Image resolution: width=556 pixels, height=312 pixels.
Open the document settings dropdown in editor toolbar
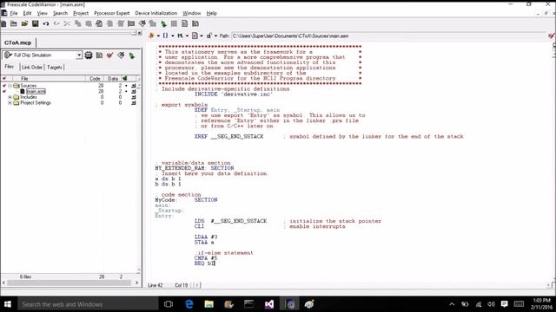197,36
